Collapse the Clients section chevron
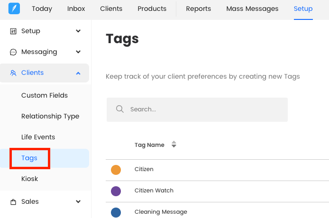The image size is (329, 218). (78, 73)
